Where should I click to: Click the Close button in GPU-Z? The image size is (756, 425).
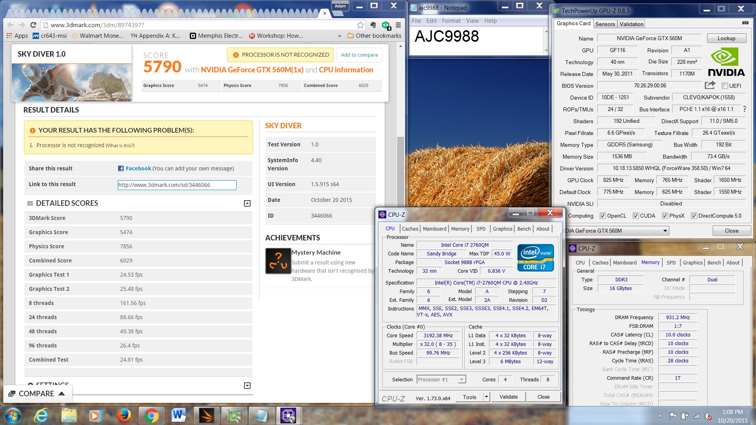click(x=731, y=231)
